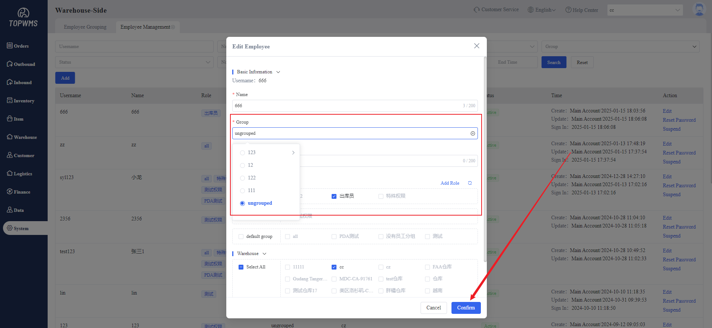This screenshot has height=328, width=712.
Task: Open the Inventory section in the sidebar
Action: [x=24, y=101]
